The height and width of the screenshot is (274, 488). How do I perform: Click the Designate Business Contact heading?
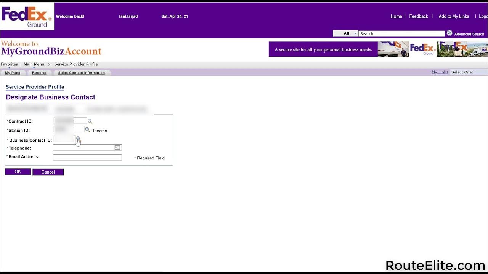click(50, 97)
